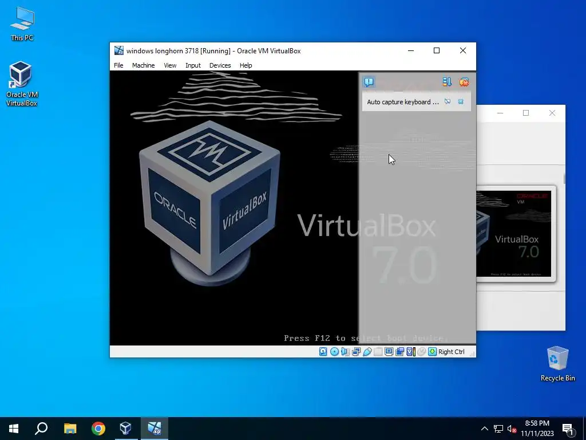Open the File menu in VirtualBox
The width and height of the screenshot is (586, 440).
[118, 65]
